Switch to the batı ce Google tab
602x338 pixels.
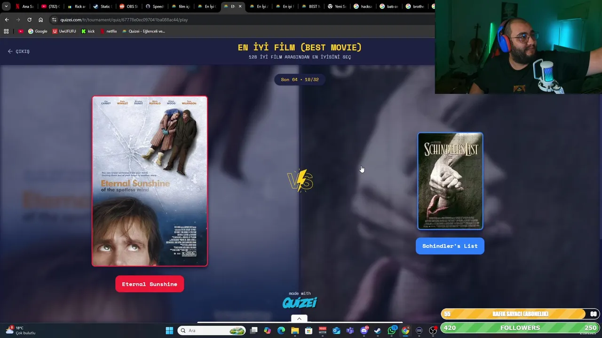point(388,7)
